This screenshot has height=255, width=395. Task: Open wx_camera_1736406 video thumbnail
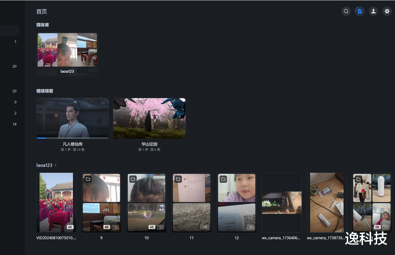click(x=281, y=203)
